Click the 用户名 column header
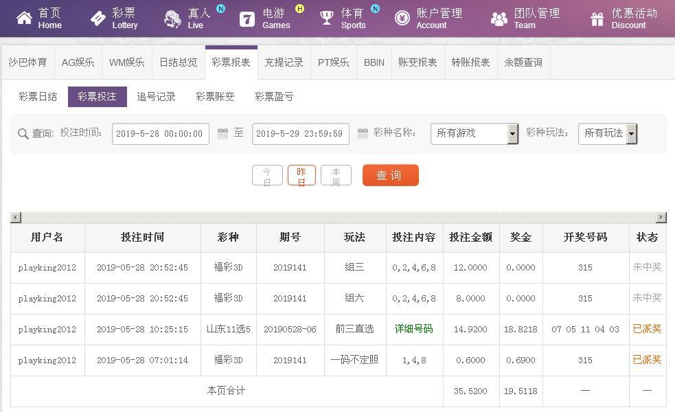The height and width of the screenshot is (412, 675). (47, 237)
